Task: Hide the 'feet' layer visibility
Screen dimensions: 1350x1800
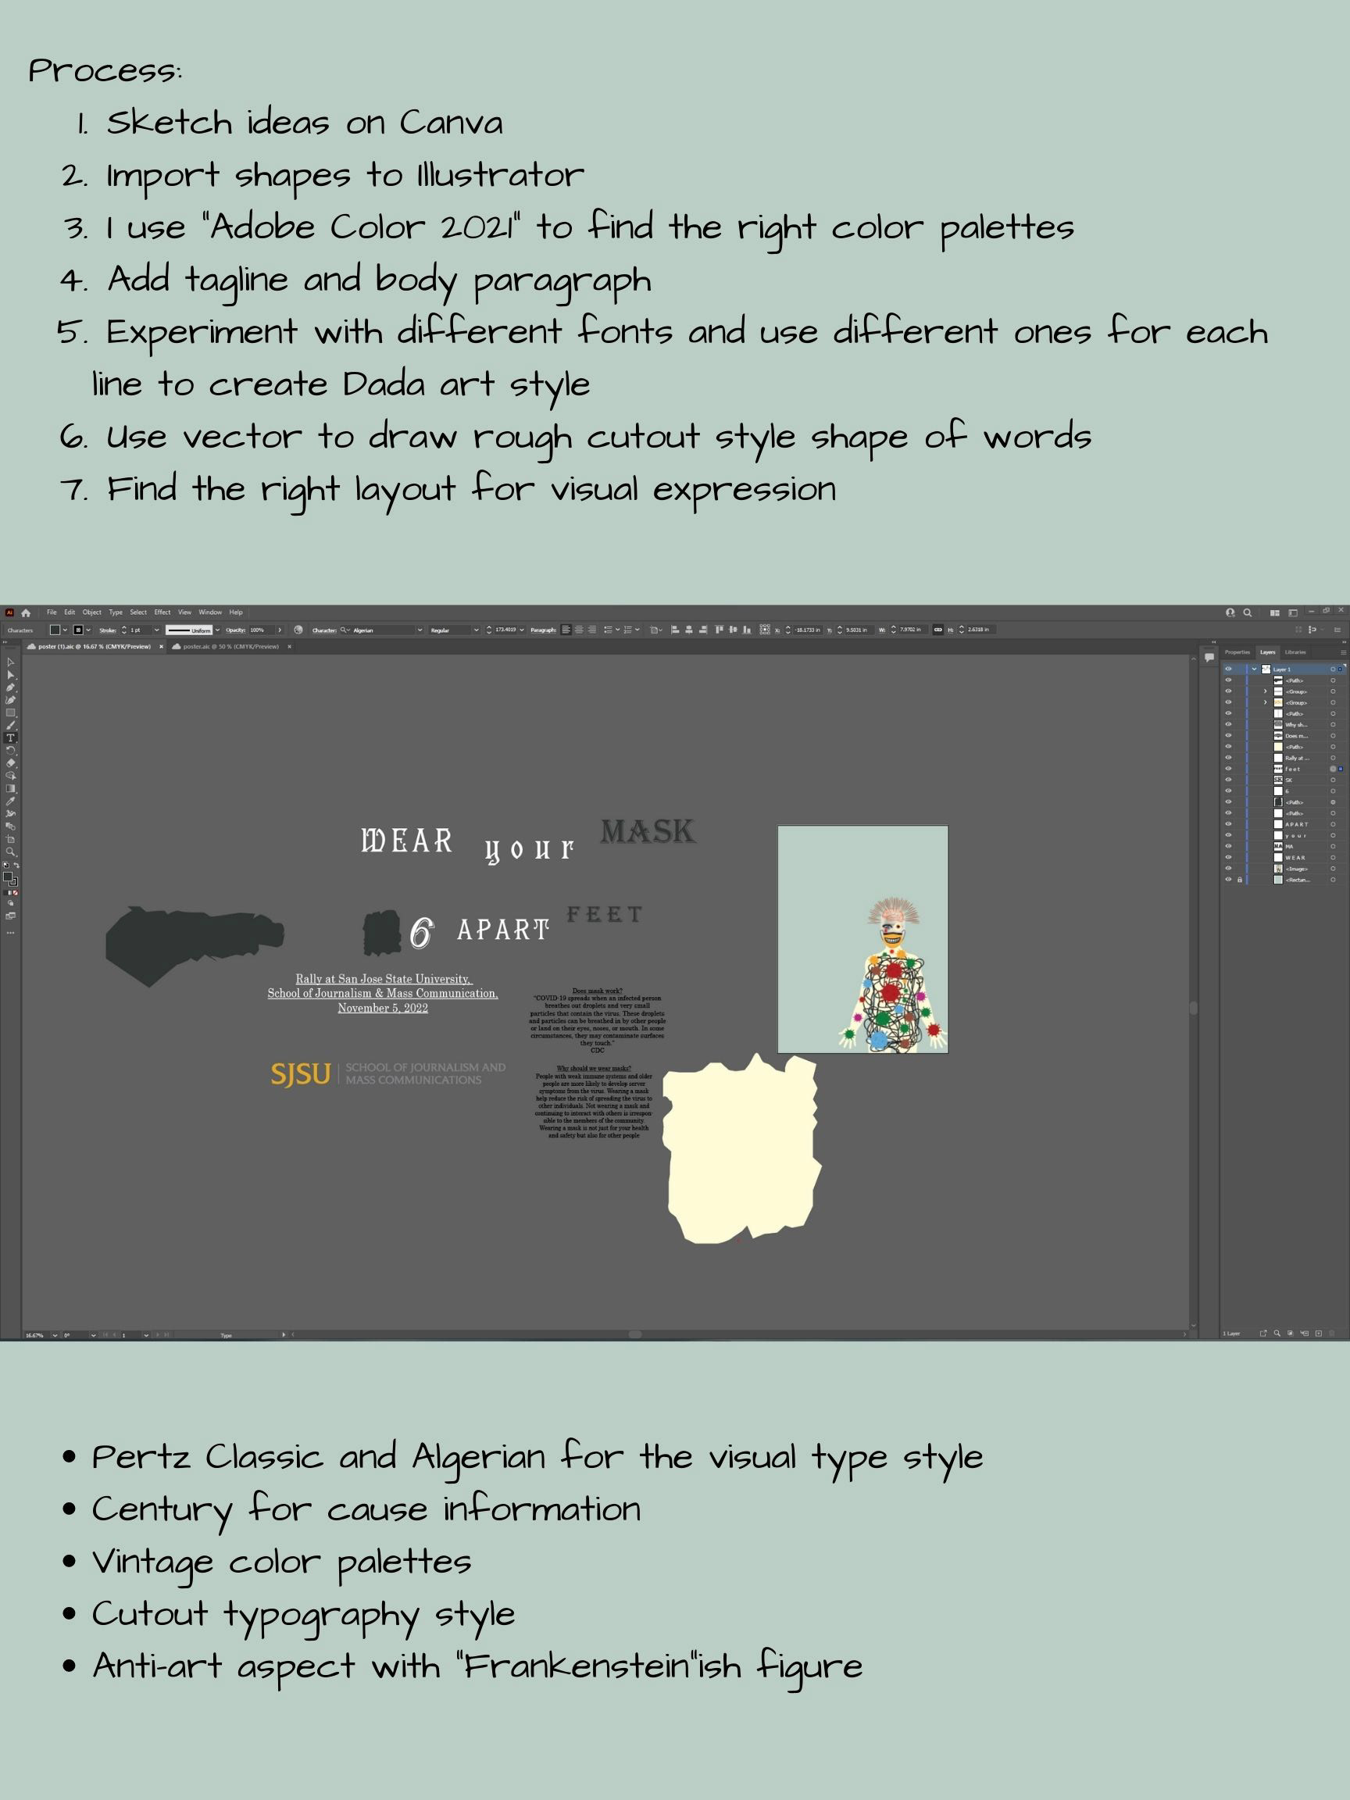Action: (1229, 769)
